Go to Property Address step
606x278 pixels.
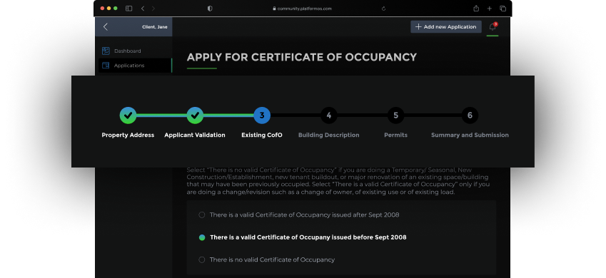pos(128,115)
